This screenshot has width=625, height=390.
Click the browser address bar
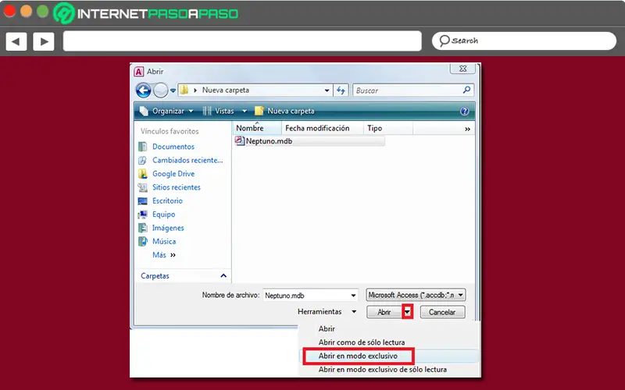[x=242, y=41]
